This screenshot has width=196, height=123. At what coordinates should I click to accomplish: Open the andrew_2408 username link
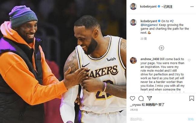(x=150, y=59)
